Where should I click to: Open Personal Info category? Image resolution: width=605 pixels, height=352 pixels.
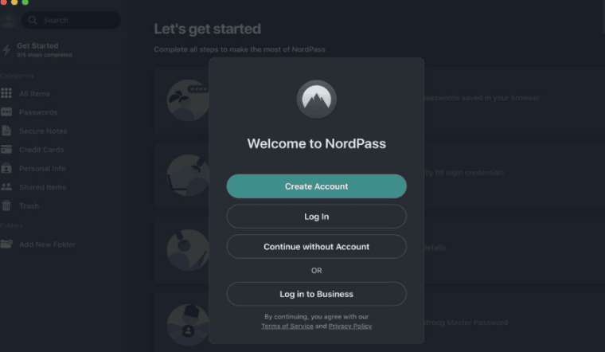(x=42, y=169)
